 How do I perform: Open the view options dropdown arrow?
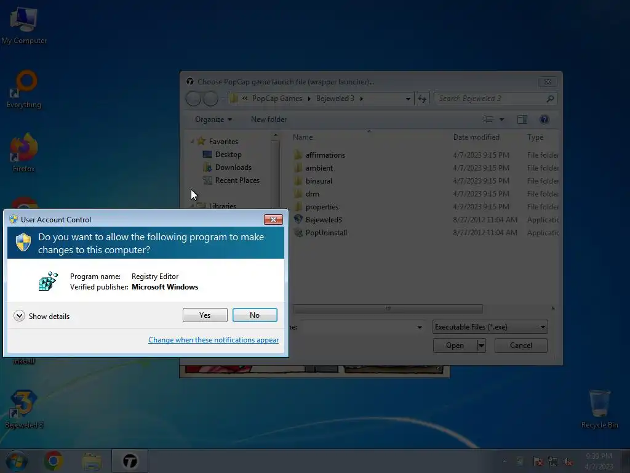coord(501,119)
